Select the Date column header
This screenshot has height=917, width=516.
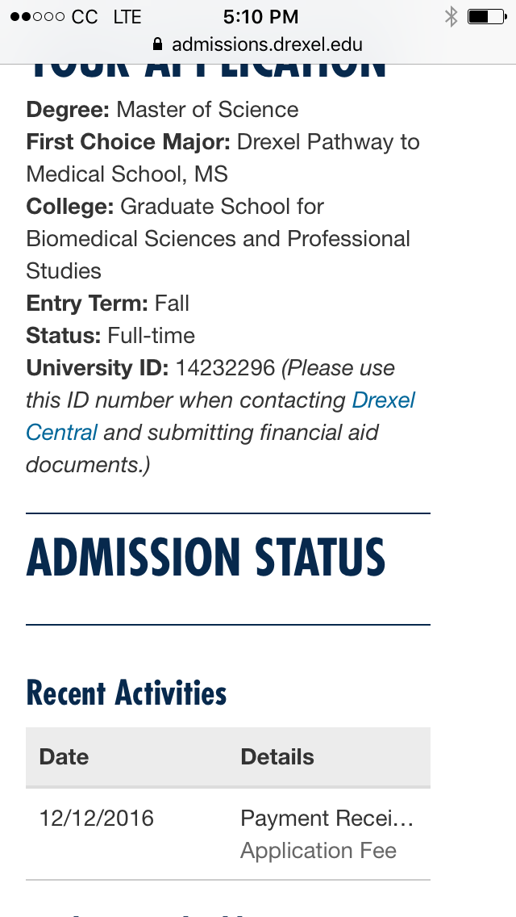pos(64,756)
